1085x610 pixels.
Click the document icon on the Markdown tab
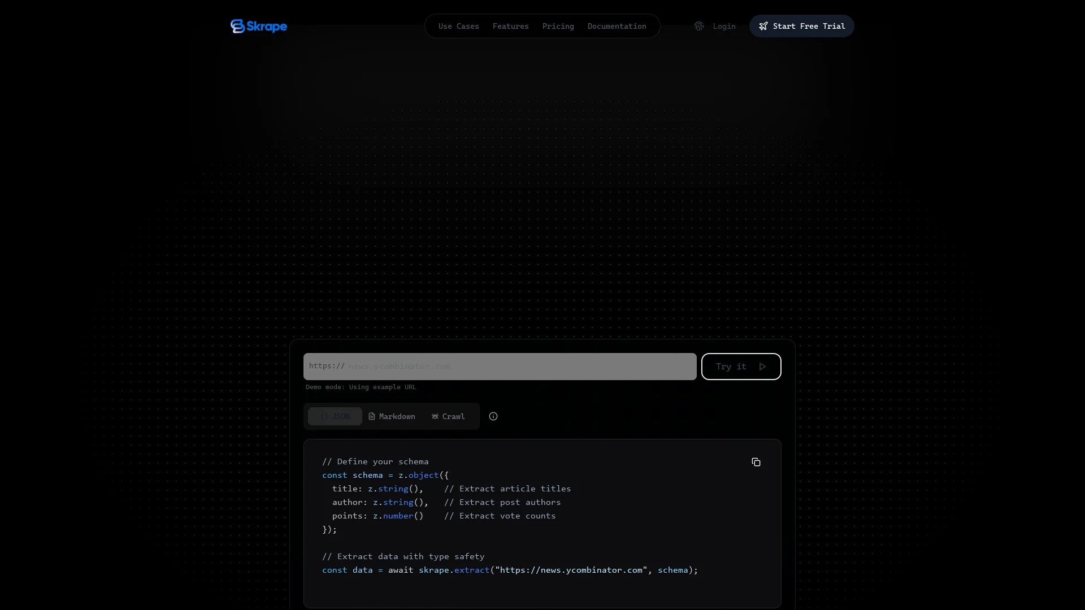pyautogui.click(x=372, y=416)
